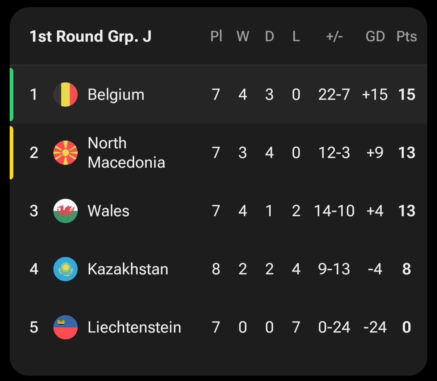This screenshot has width=437, height=381.
Task: Click the 1st Round Grp. J heading
Action: click(x=91, y=36)
